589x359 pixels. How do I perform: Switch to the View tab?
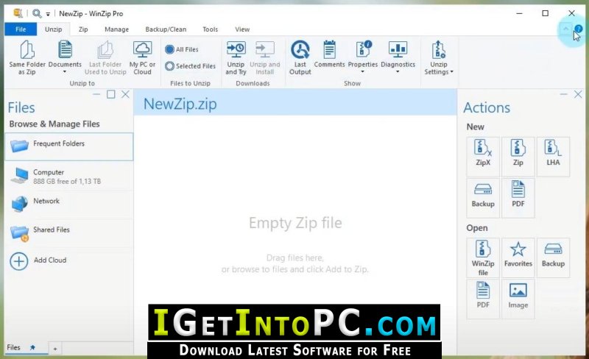click(x=242, y=29)
